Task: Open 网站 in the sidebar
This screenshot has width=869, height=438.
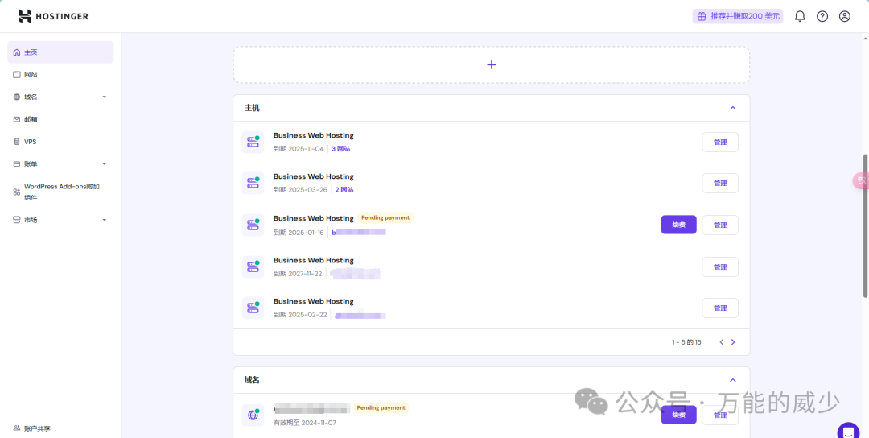Action: coord(60,74)
